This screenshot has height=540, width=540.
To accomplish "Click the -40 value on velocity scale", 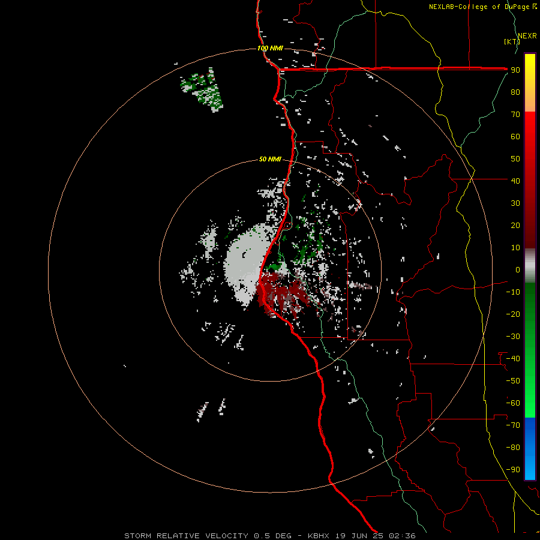I will pyautogui.click(x=513, y=359).
